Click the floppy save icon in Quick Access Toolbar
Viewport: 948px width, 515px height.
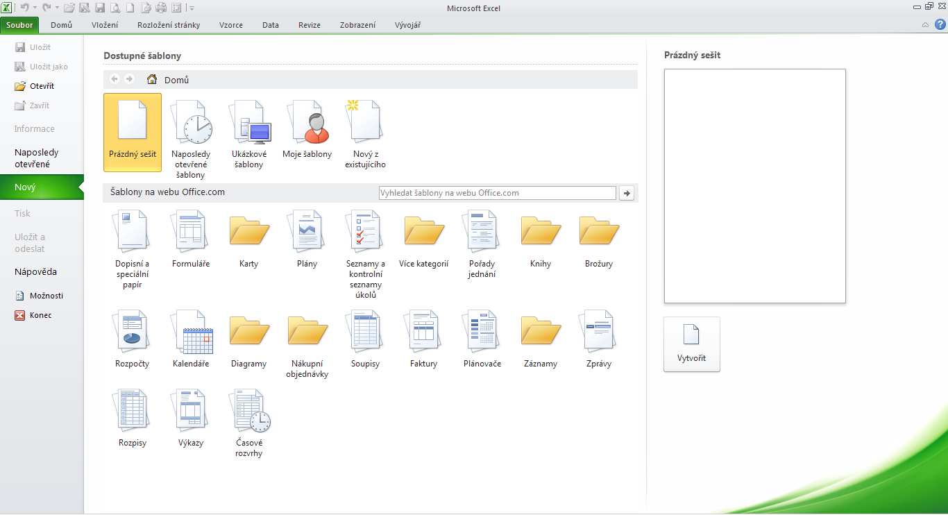(100, 8)
